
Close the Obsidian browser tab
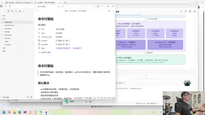[x=32, y=3]
